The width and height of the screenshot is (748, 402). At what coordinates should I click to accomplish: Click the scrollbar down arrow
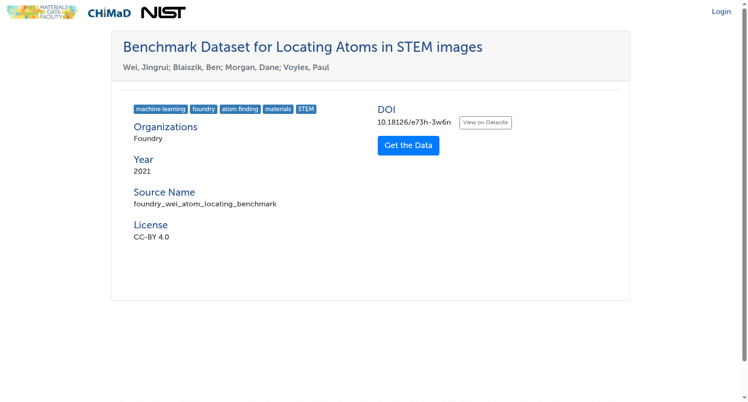[x=744, y=398]
